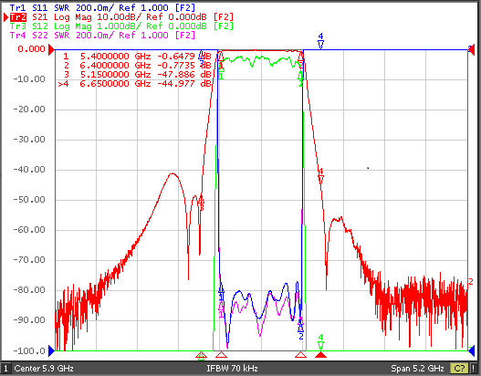This screenshot has width=481, height=376.
Task: Click the red reference level arrow at 0.000
Action: coord(51,49)
